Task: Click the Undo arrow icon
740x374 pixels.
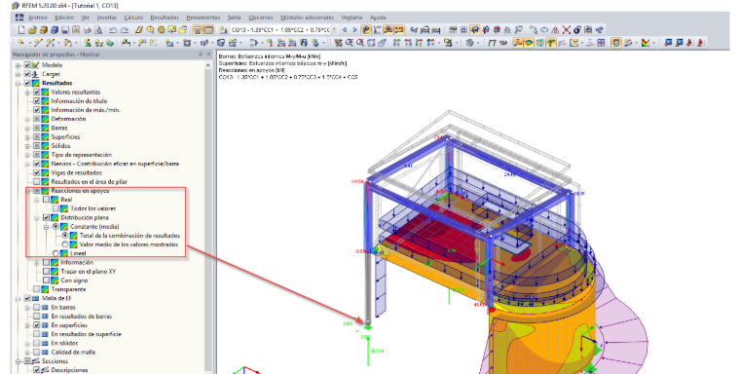Action: (x=113, y=30)
